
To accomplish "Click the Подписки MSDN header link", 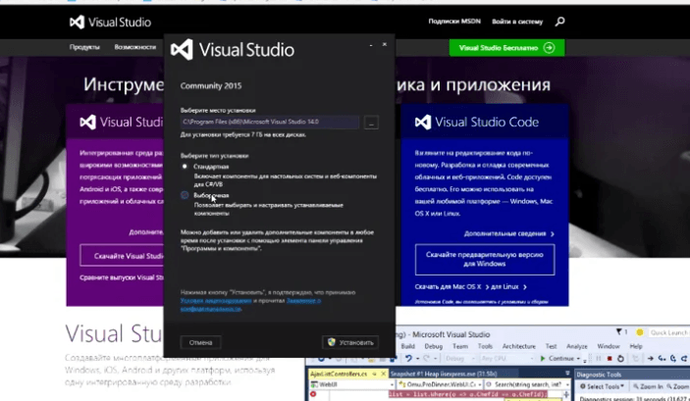I will 454,22.
